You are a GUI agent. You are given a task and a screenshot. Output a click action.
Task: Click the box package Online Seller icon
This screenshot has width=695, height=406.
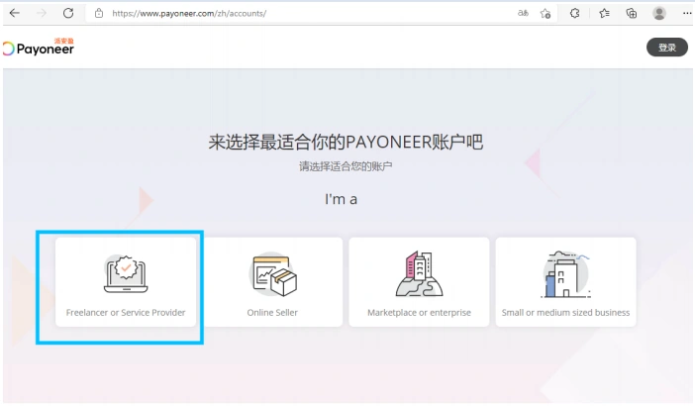click(x=273, y=275)
